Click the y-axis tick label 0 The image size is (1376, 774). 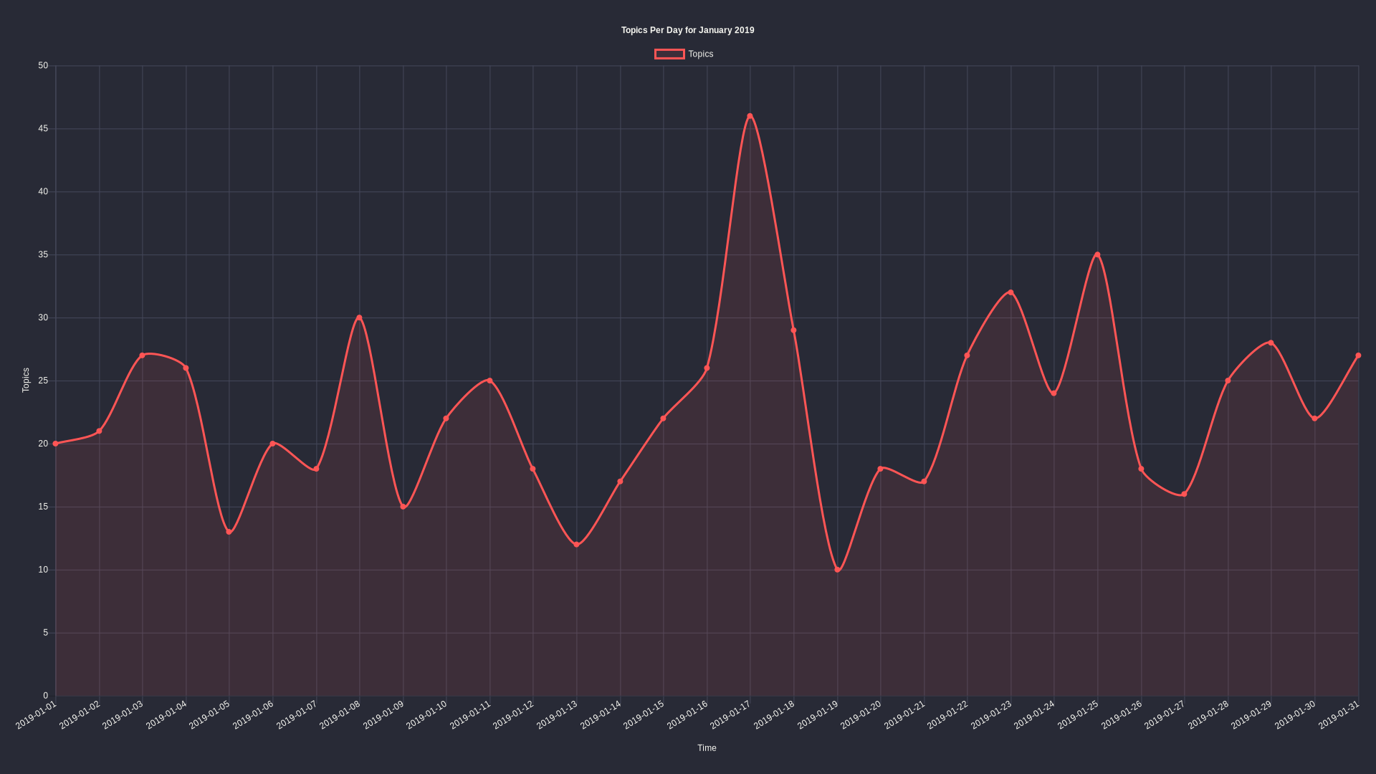pyautogui.click(x=46, y=696)
